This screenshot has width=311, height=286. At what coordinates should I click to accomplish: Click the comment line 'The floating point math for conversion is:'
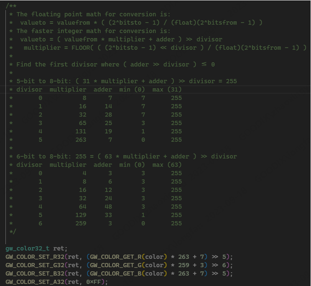point(93,14)
